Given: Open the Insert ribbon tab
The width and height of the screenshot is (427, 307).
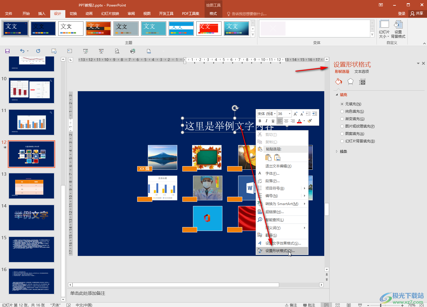Looking at the screenshot, I should 42,14.
